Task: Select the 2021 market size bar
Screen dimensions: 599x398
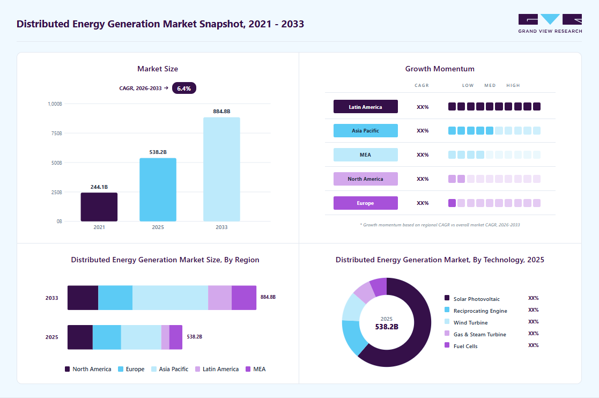Action: [x=99, y=207]
